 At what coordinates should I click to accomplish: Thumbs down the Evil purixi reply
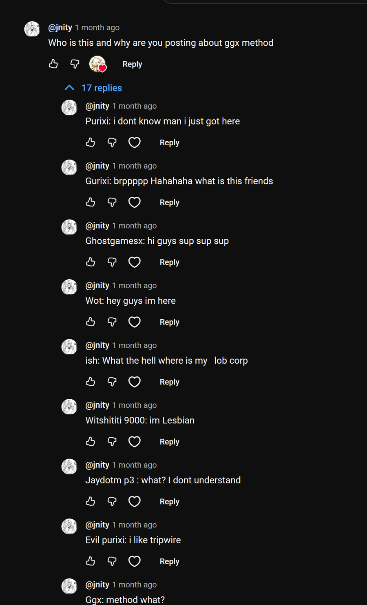click(x=112, y=561)
